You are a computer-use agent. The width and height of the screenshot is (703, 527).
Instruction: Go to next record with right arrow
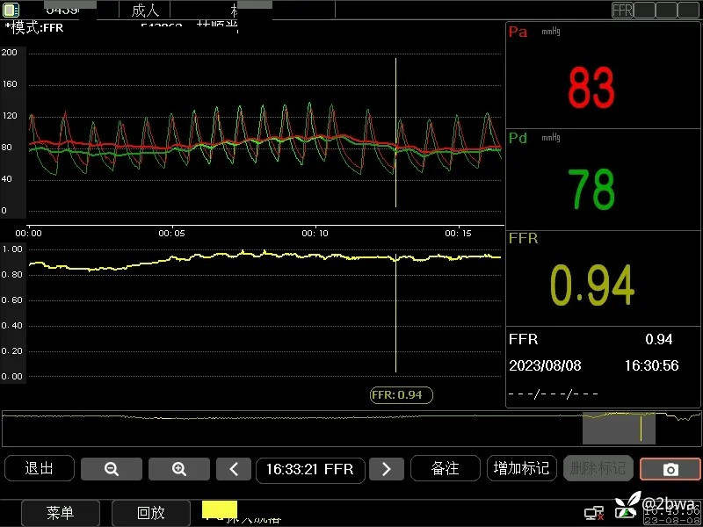tap(386, 469)
